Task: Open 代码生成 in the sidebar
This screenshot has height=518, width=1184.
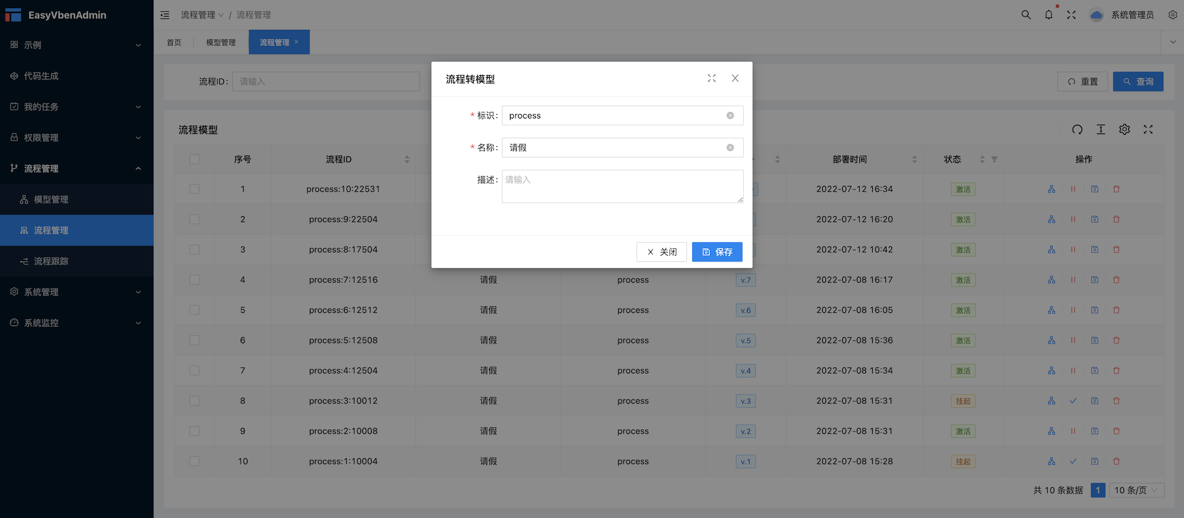Action: pos(77,76)
